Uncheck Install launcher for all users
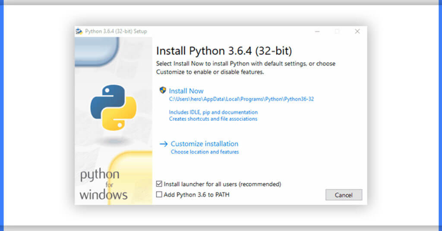The image size is (442, 231). point(159,184)
